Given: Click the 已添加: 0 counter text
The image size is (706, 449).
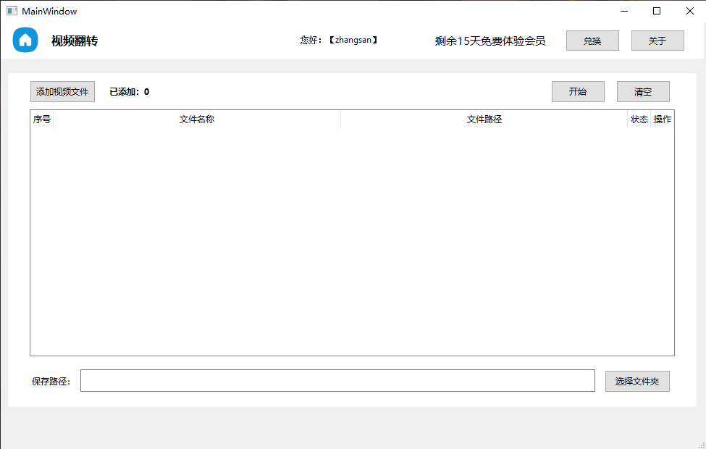Looking at the screenshot, I should (129, 92).
